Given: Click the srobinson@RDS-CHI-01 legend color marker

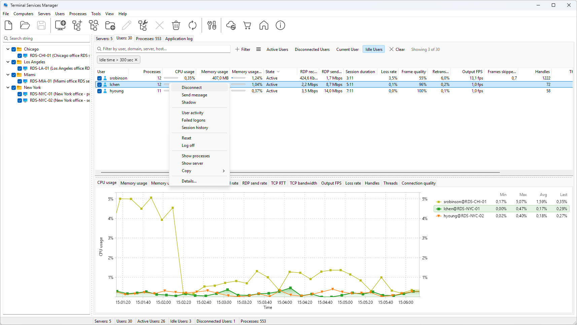Looking at the screenshot, I should pos(438,202).
